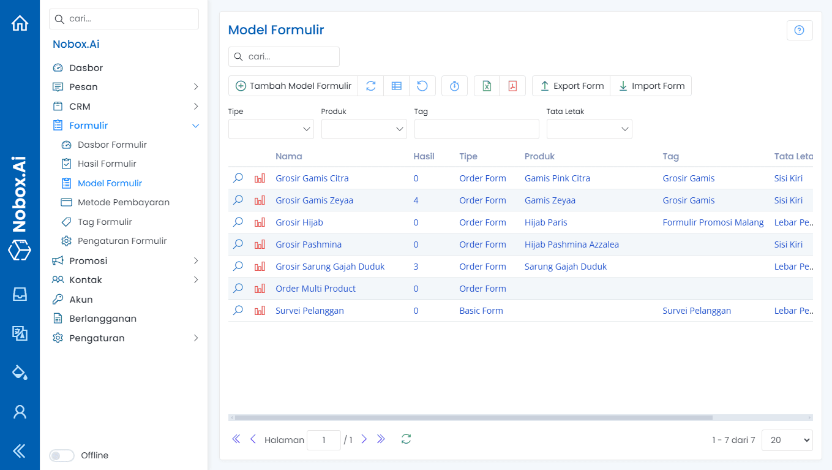Click inside the page number input field
This screenshot has width=832, height=470.
point(323,440)
